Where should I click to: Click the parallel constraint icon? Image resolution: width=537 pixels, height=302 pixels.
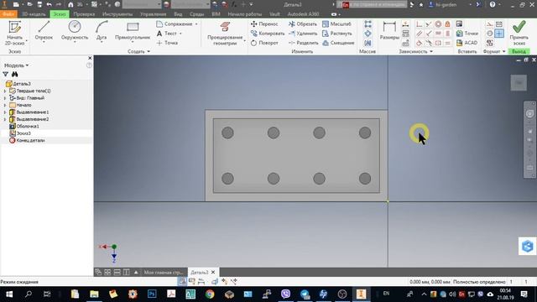[x=420, y=34]
